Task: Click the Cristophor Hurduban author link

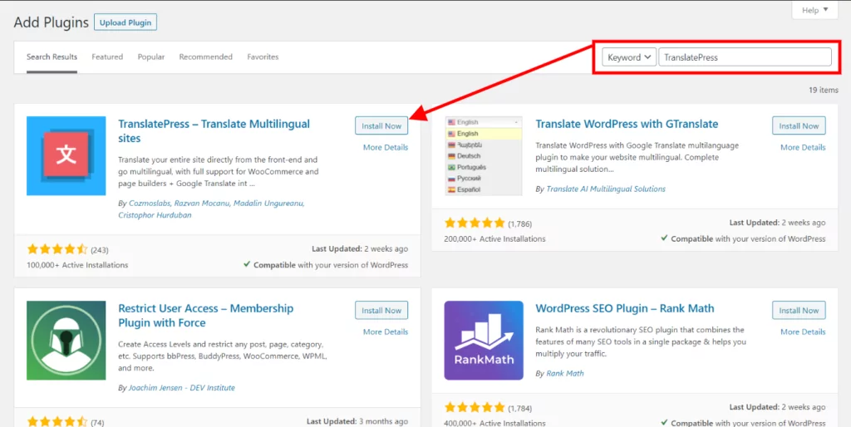Action: pos(155,215)
